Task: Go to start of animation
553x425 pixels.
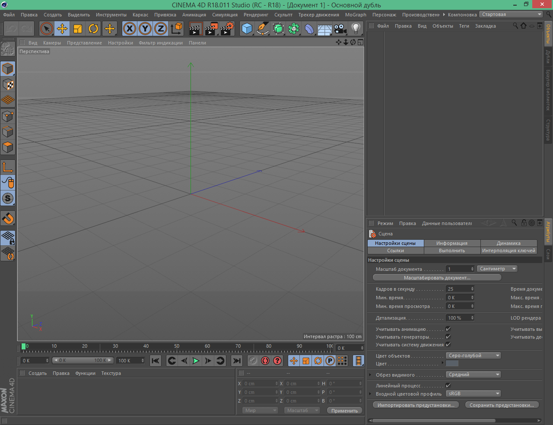Action: [x=156, y=361]
